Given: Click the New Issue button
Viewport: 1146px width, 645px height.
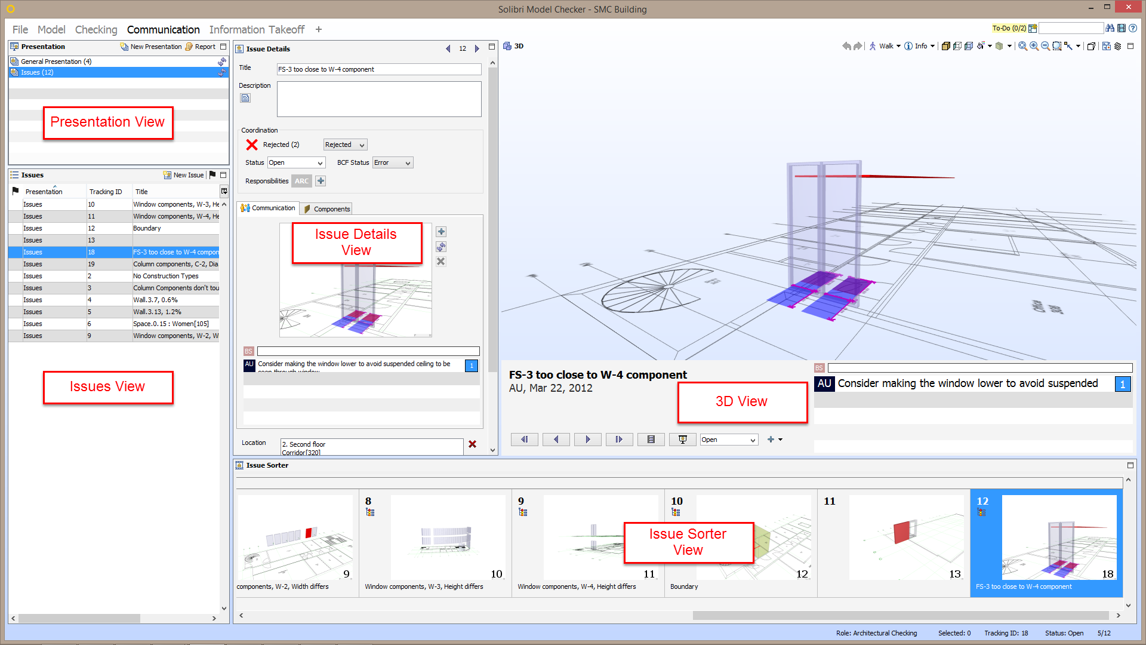Looking at the screenshot, I should [x=184, y=175].
